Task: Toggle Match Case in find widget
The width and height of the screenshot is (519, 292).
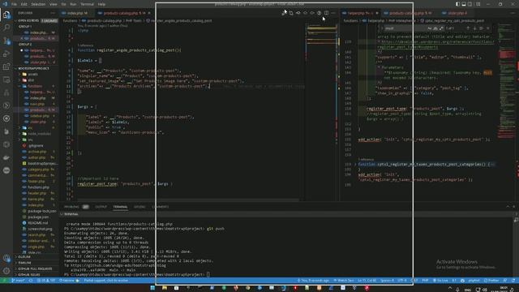Action: point(430,28)
